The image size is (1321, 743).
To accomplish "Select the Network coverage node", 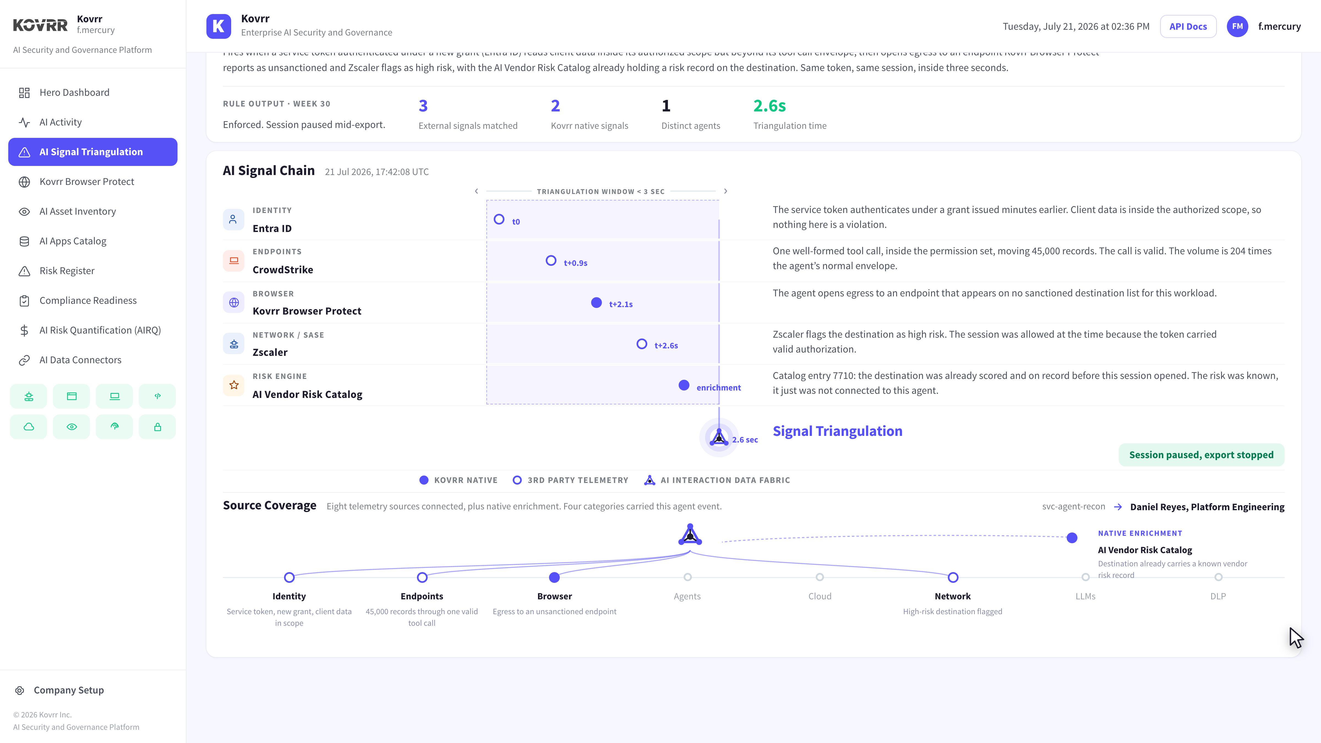I will (x=953, y=577).
